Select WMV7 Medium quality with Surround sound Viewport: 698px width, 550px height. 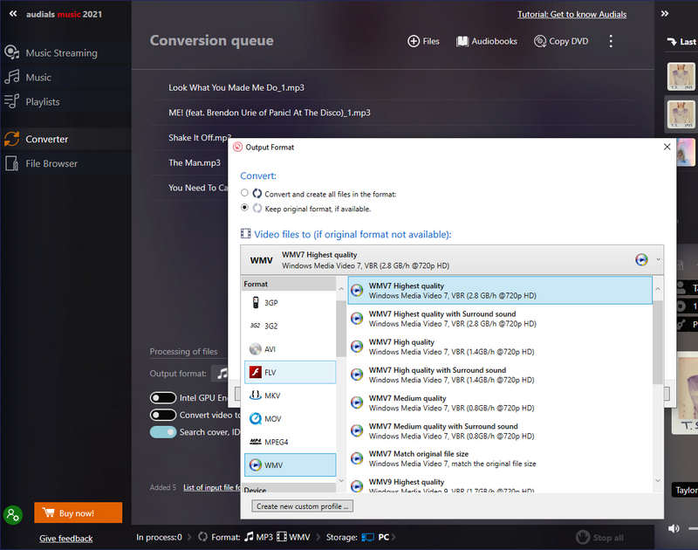click(x=500, y=430)
